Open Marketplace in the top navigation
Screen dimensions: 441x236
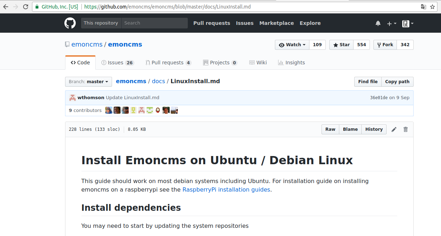pyautogui.click(x=277, y=23)
